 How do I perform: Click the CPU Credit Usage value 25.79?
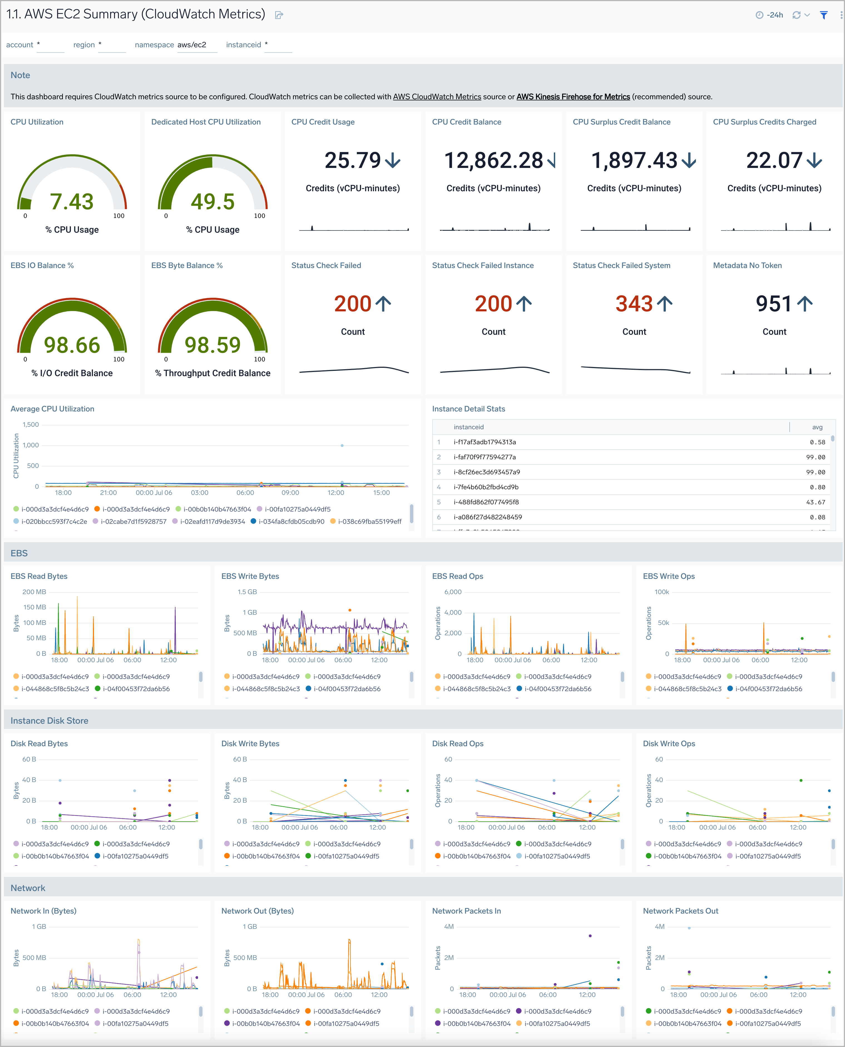(352, 160)
